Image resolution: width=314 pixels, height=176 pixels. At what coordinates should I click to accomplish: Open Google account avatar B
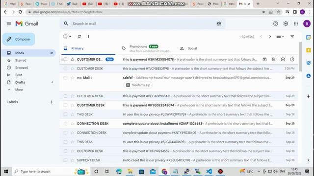click(307, 23)
